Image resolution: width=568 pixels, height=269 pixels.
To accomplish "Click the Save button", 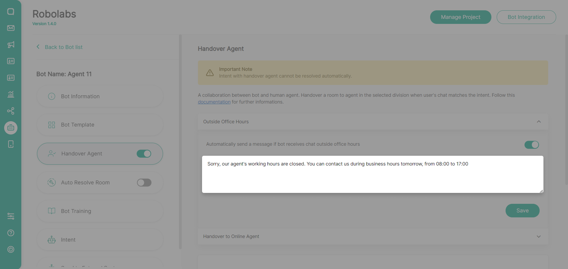I will (522, 211).
